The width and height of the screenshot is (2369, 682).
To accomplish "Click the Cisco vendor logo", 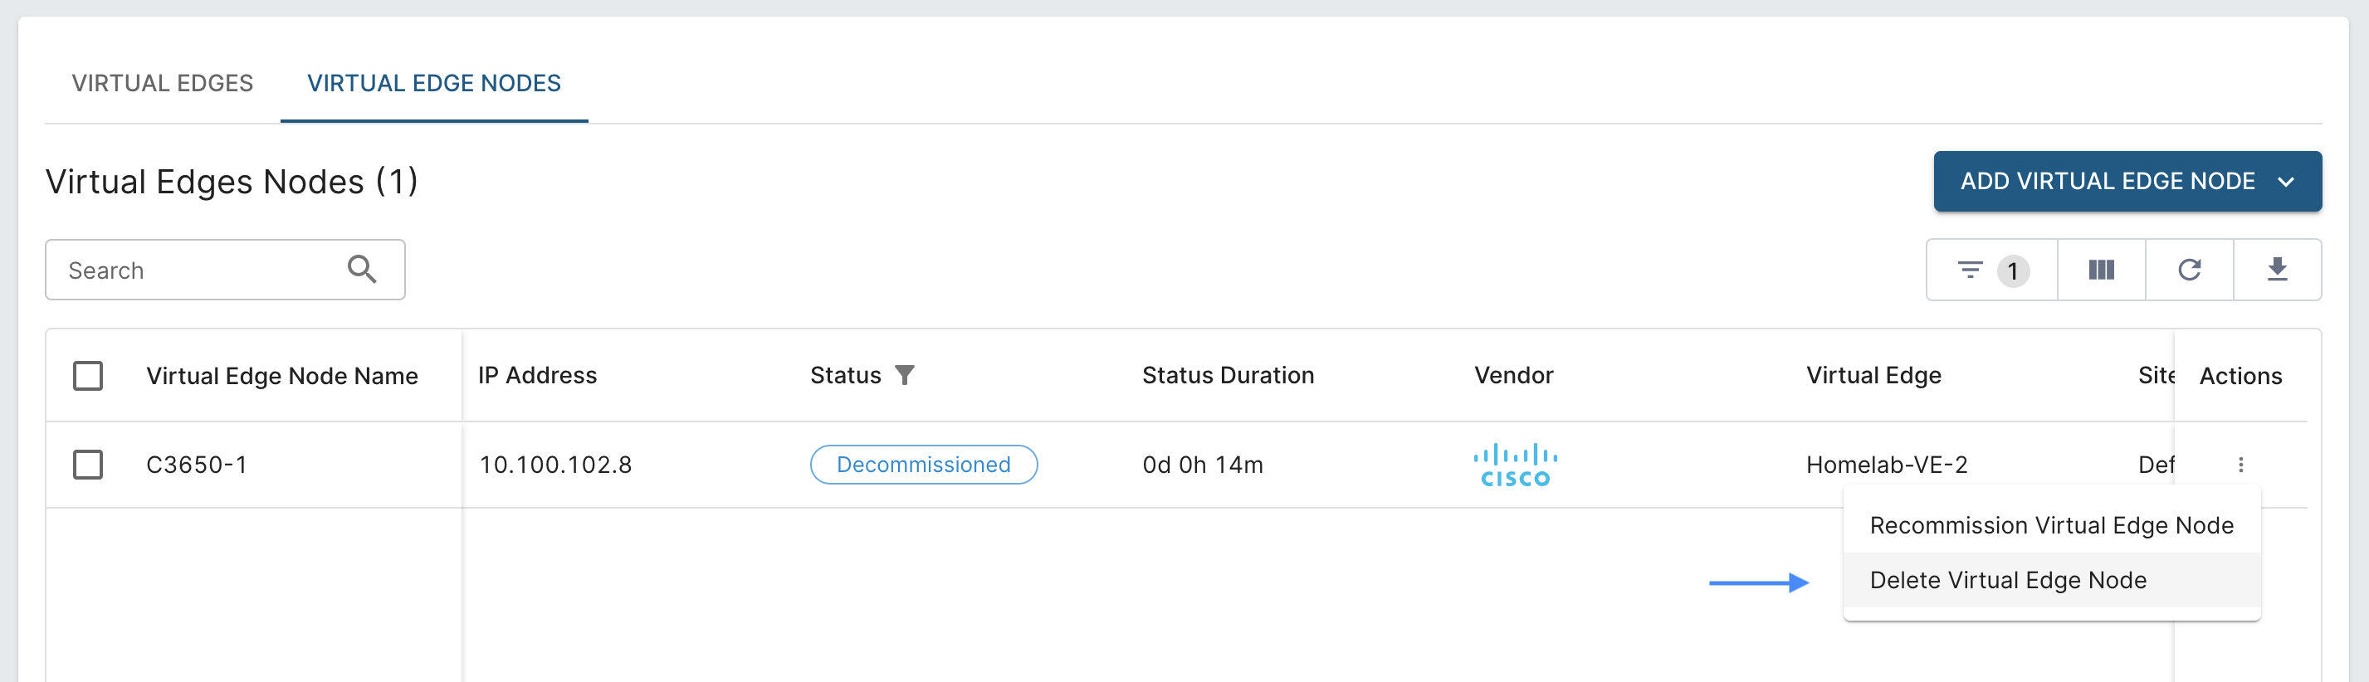I will click(x=1515, y=465).
